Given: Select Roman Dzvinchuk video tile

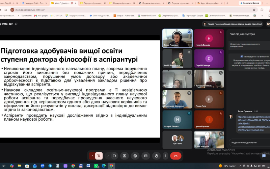Looking at the screenshot, I should 209,79.
